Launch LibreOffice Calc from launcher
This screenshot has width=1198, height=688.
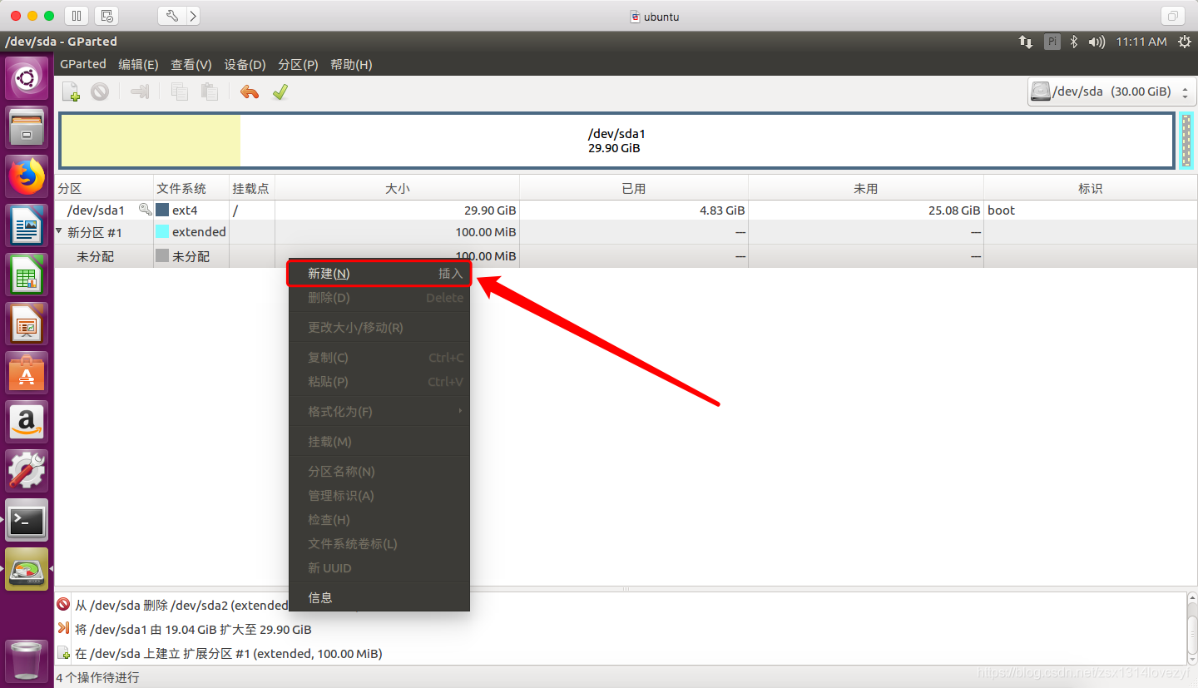point(27,275)
